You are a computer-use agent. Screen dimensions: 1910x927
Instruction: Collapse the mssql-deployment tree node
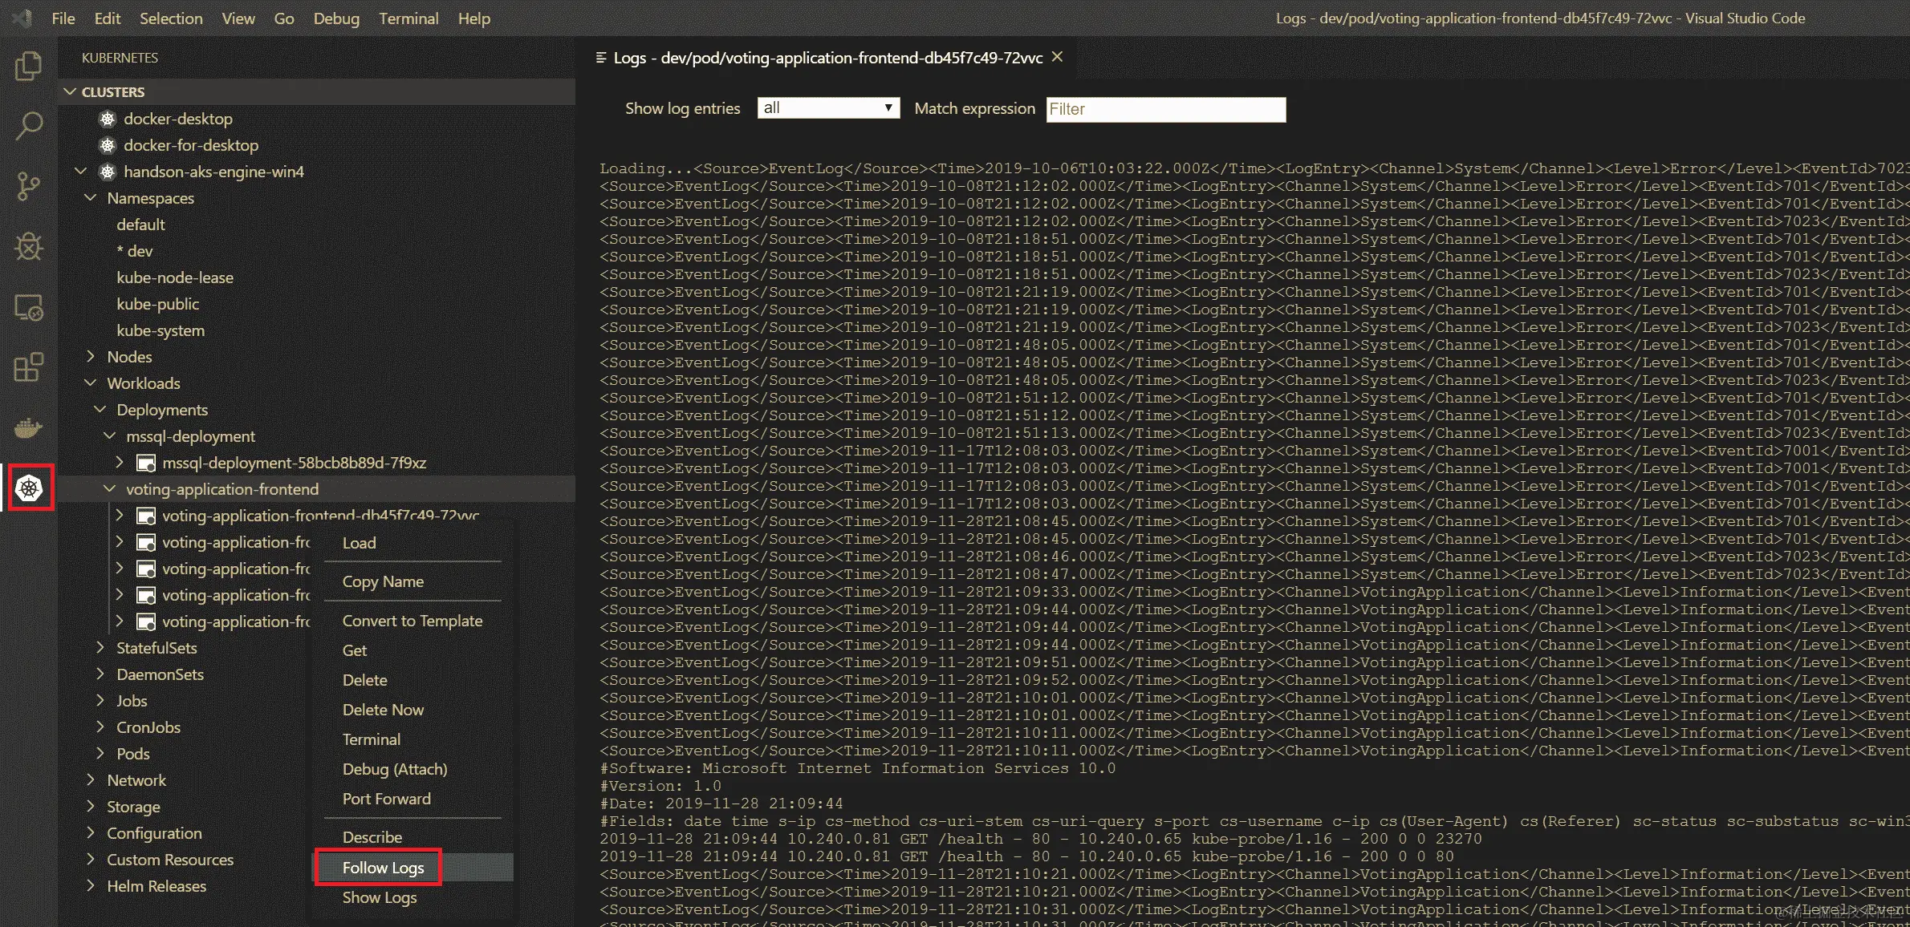tap(110, 436)
